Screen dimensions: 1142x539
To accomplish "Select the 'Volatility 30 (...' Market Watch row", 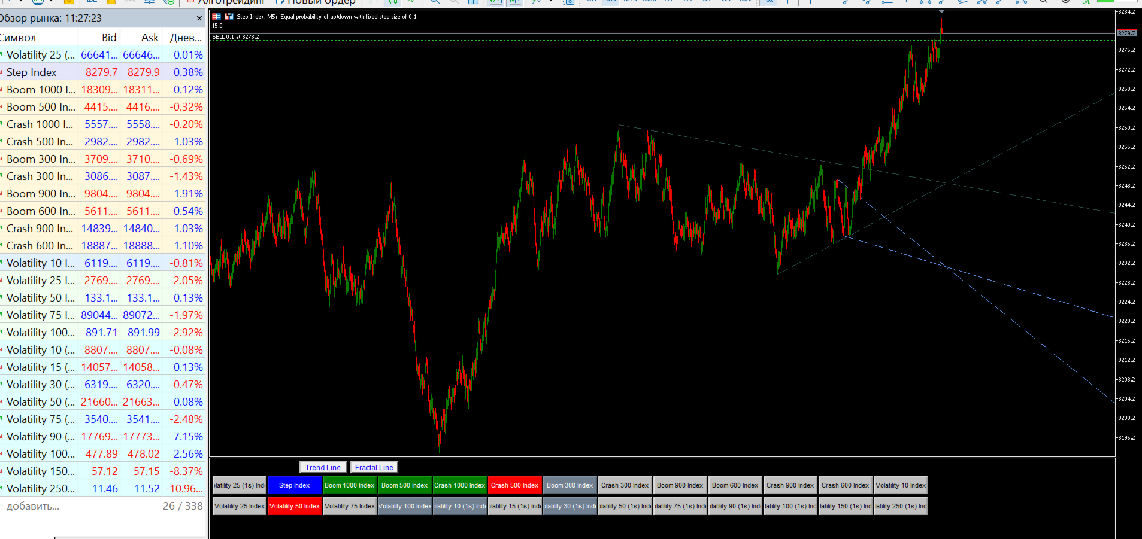I will click(x=103, y=384).
